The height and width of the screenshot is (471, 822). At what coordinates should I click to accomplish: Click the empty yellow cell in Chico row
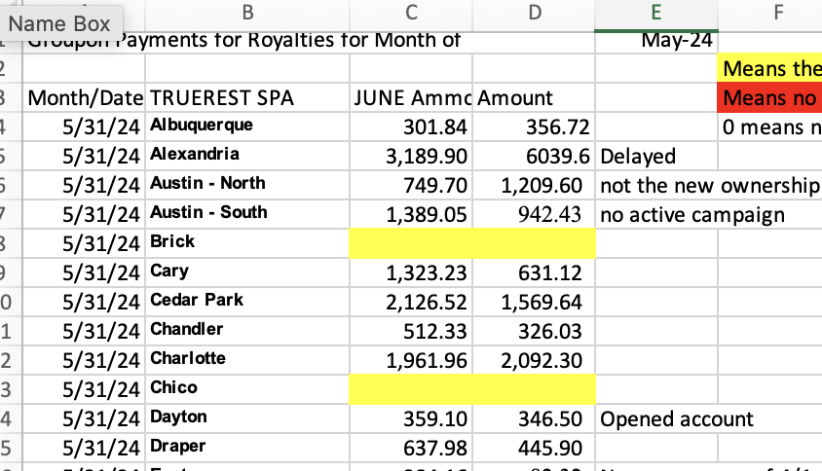point(471,388)
